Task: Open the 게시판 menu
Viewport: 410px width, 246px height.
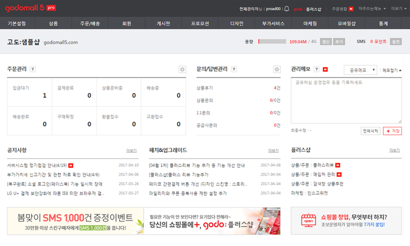Action: pyautogui.click(x=163, y=23)
